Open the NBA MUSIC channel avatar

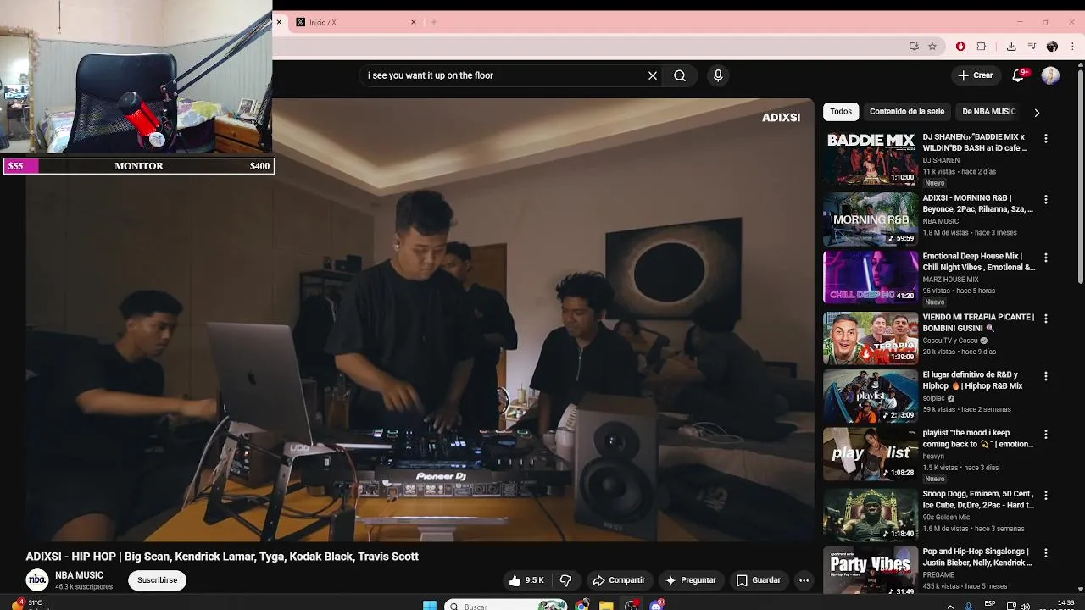click(x=37, y=580)
